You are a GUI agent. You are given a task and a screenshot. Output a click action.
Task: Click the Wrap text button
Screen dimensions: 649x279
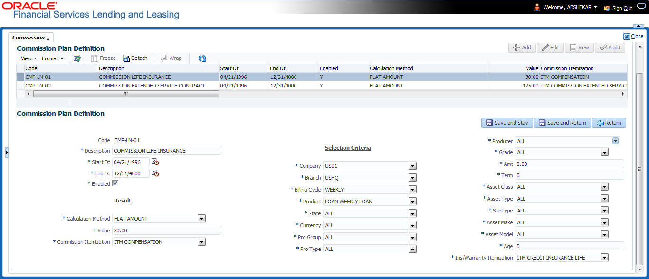(x=171, y=58)
